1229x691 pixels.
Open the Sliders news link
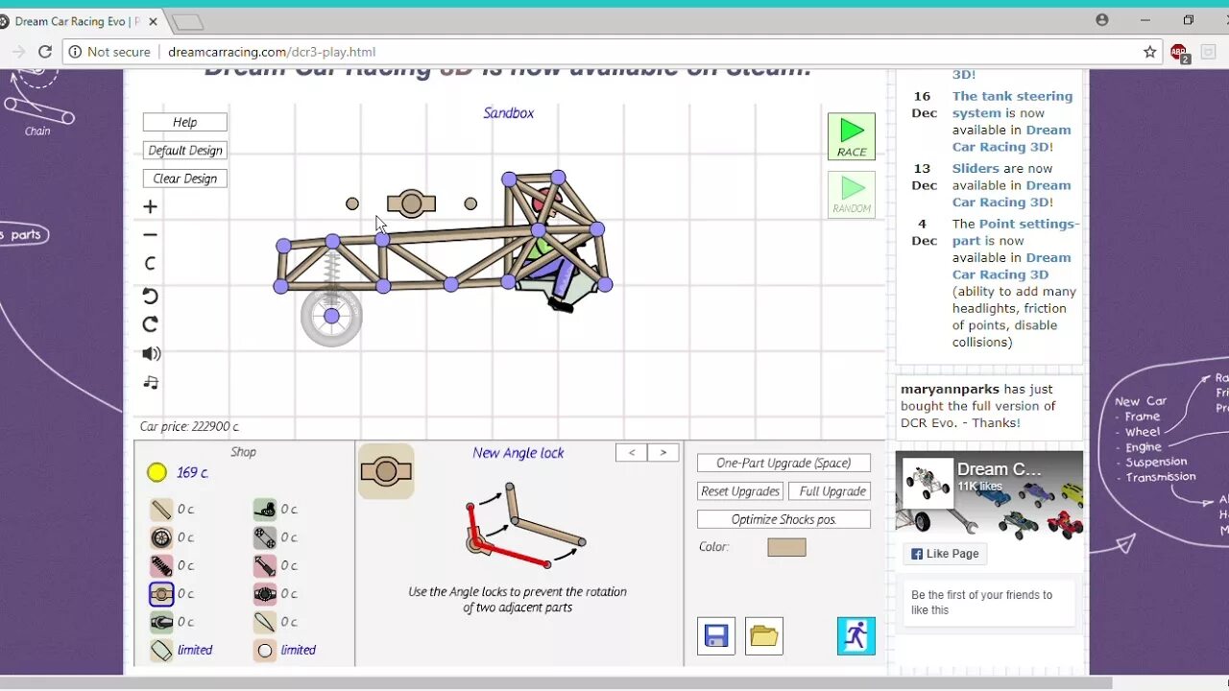pos(976,168)
